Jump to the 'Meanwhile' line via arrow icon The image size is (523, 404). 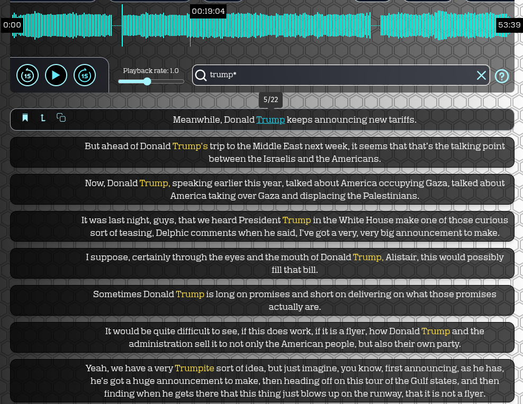point(43,117)
